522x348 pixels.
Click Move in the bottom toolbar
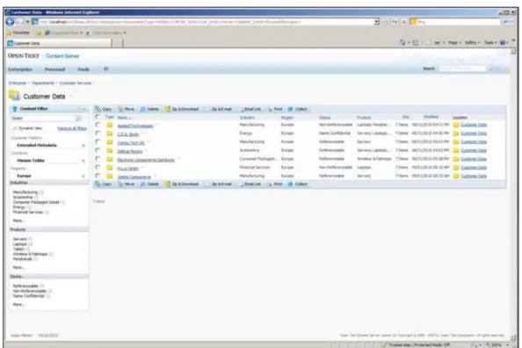127,185
